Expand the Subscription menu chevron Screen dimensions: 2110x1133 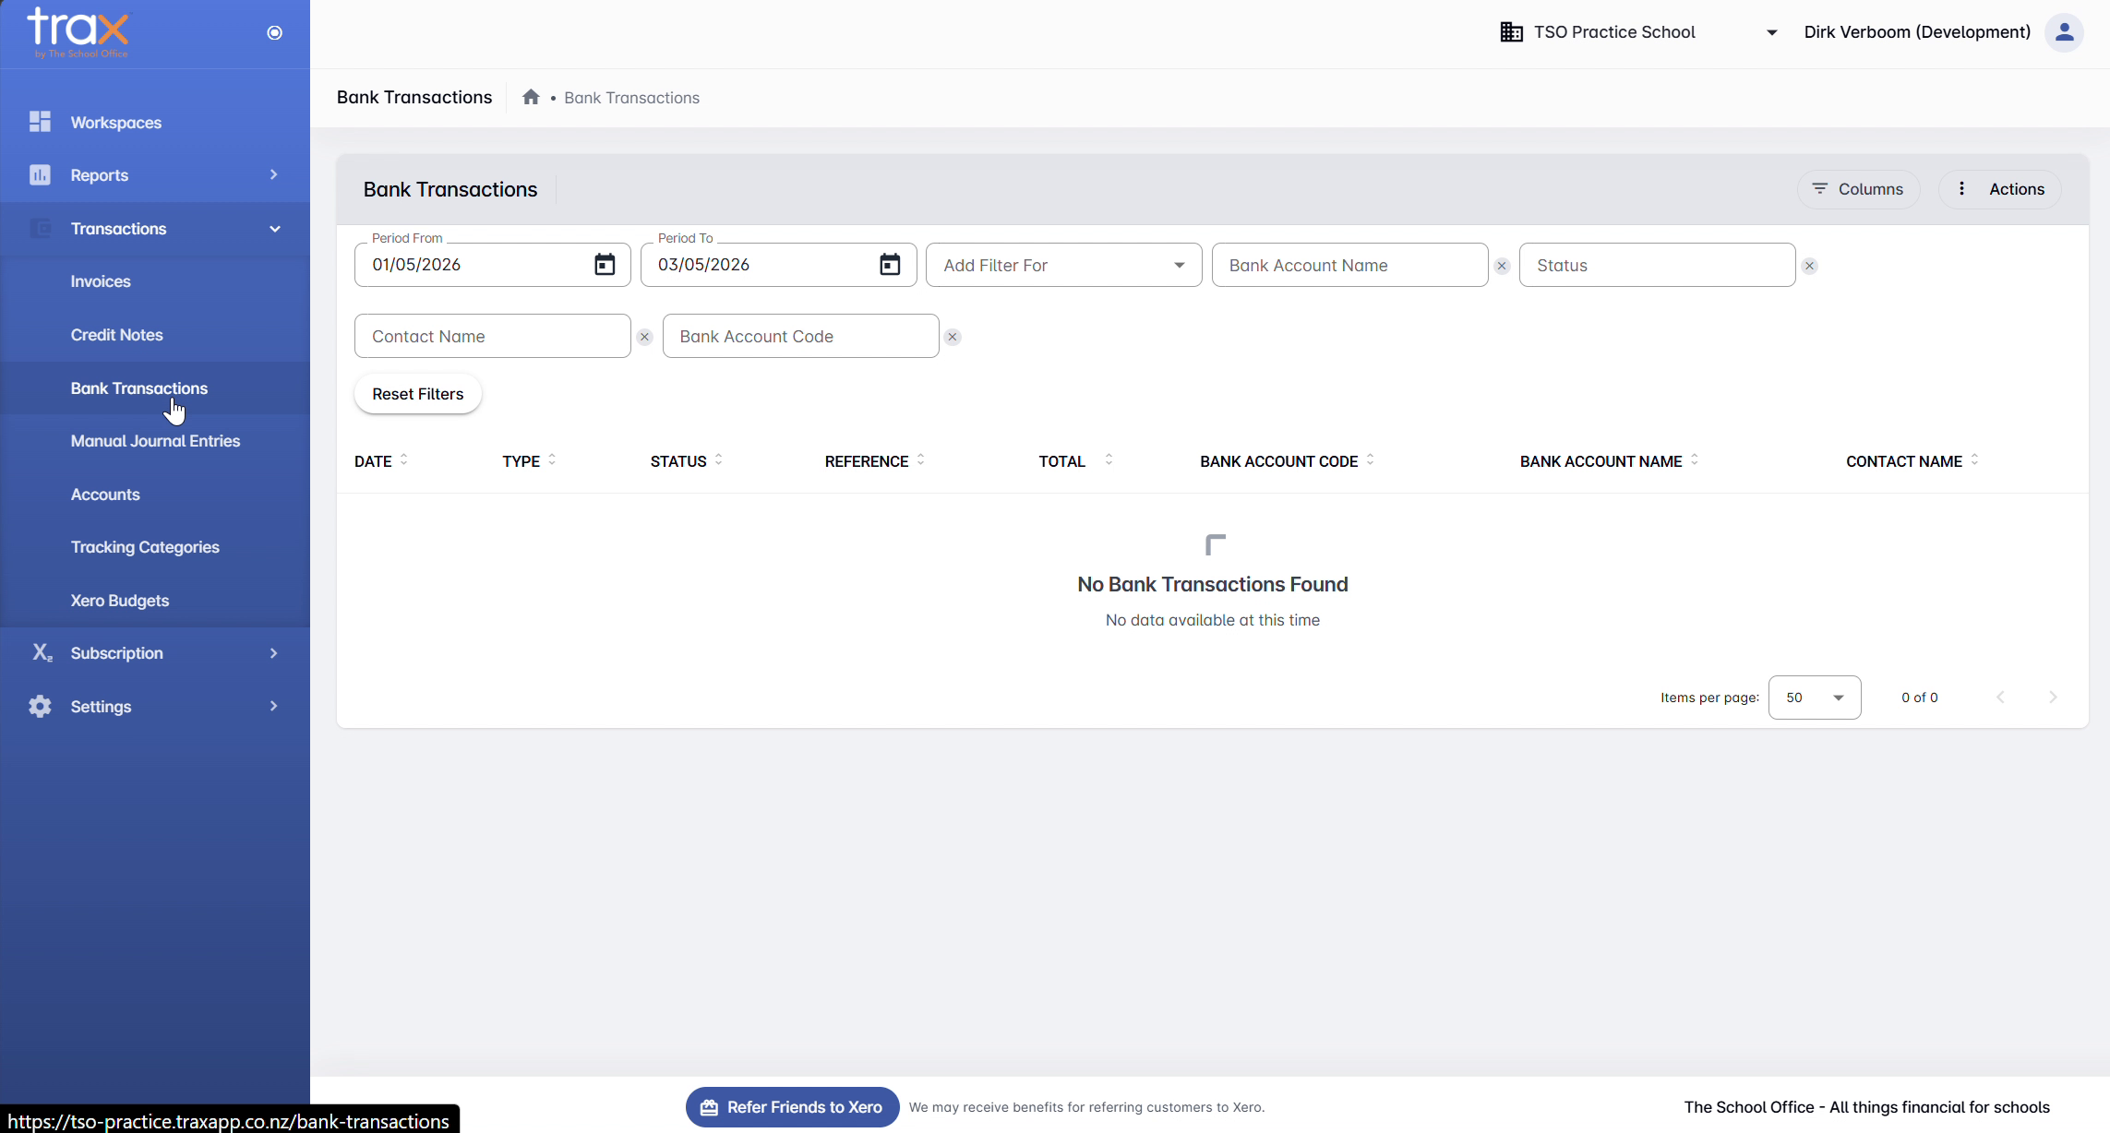click(273, 653)
